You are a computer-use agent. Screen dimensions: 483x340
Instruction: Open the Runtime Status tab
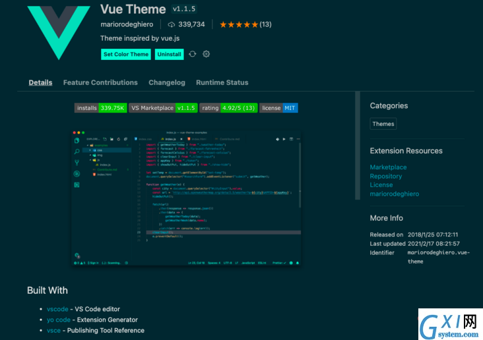click(222, 82)
